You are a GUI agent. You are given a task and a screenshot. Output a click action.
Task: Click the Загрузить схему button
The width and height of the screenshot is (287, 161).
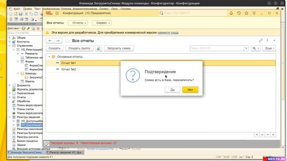[119, 48]
